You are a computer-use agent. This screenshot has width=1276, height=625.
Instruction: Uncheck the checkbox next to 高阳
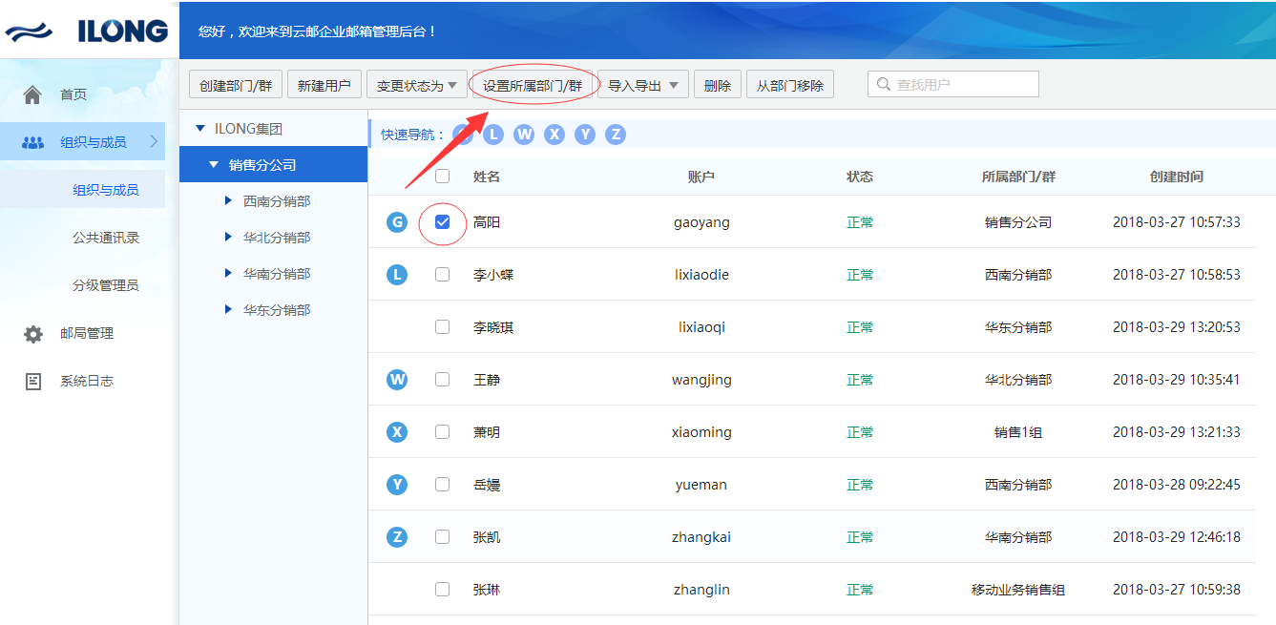pos(442,221)
